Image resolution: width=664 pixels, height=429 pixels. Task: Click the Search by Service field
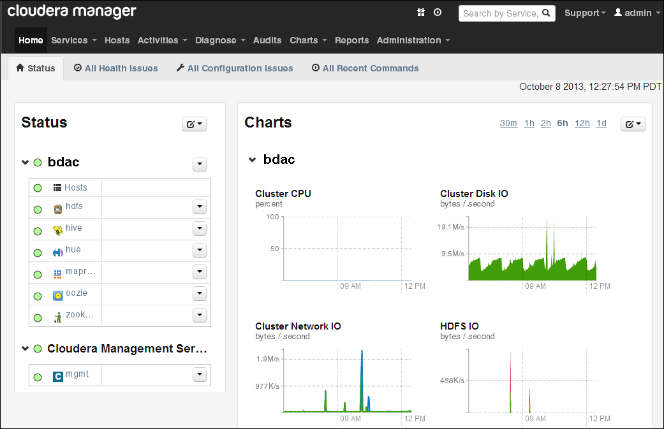(x=507, y=13)
